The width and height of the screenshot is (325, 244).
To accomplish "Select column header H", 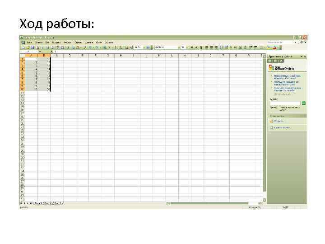I will point(121,56).
